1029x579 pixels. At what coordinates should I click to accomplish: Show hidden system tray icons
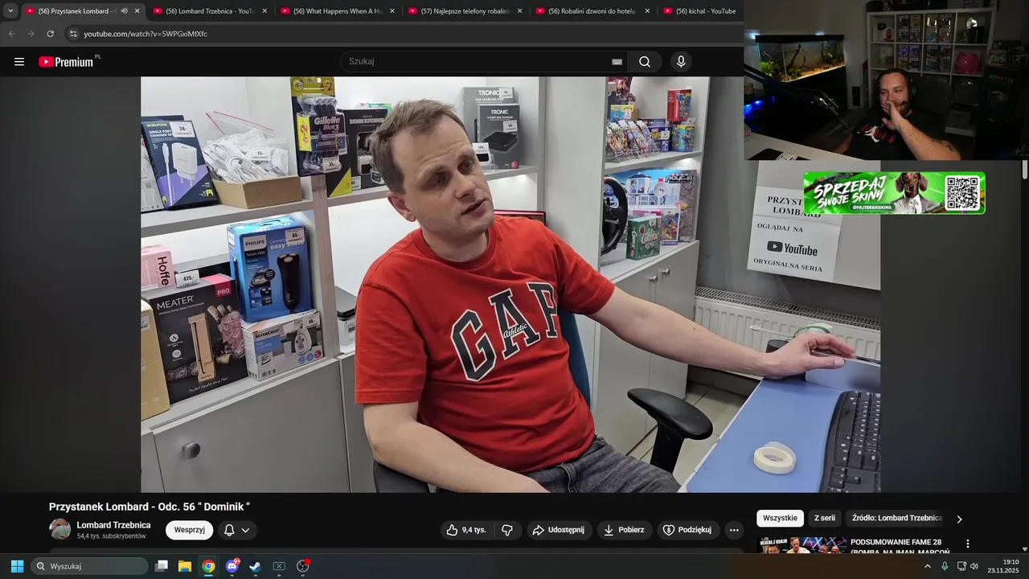point(928,566)
